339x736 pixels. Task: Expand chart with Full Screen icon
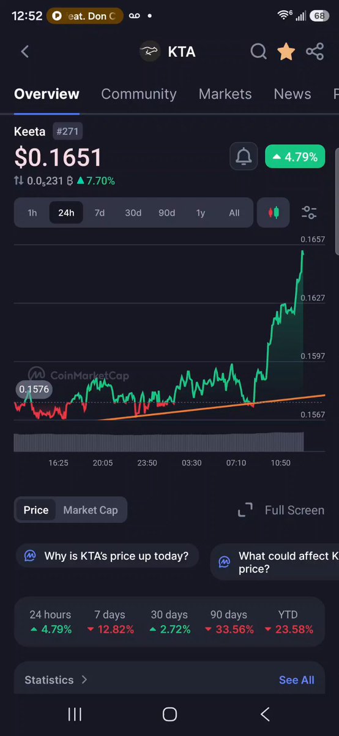pyautogui.click(x=245, y=510)
